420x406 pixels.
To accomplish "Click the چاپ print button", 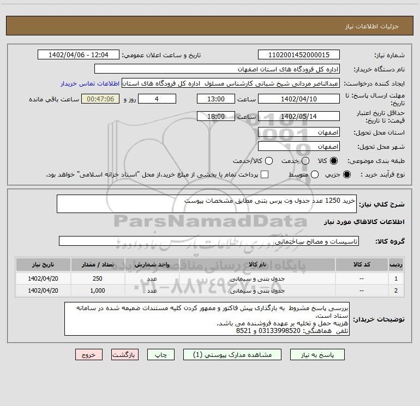I will coord(161,355).
